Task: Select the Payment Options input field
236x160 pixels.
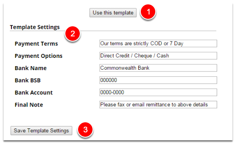Action: (x=158, y=56)
